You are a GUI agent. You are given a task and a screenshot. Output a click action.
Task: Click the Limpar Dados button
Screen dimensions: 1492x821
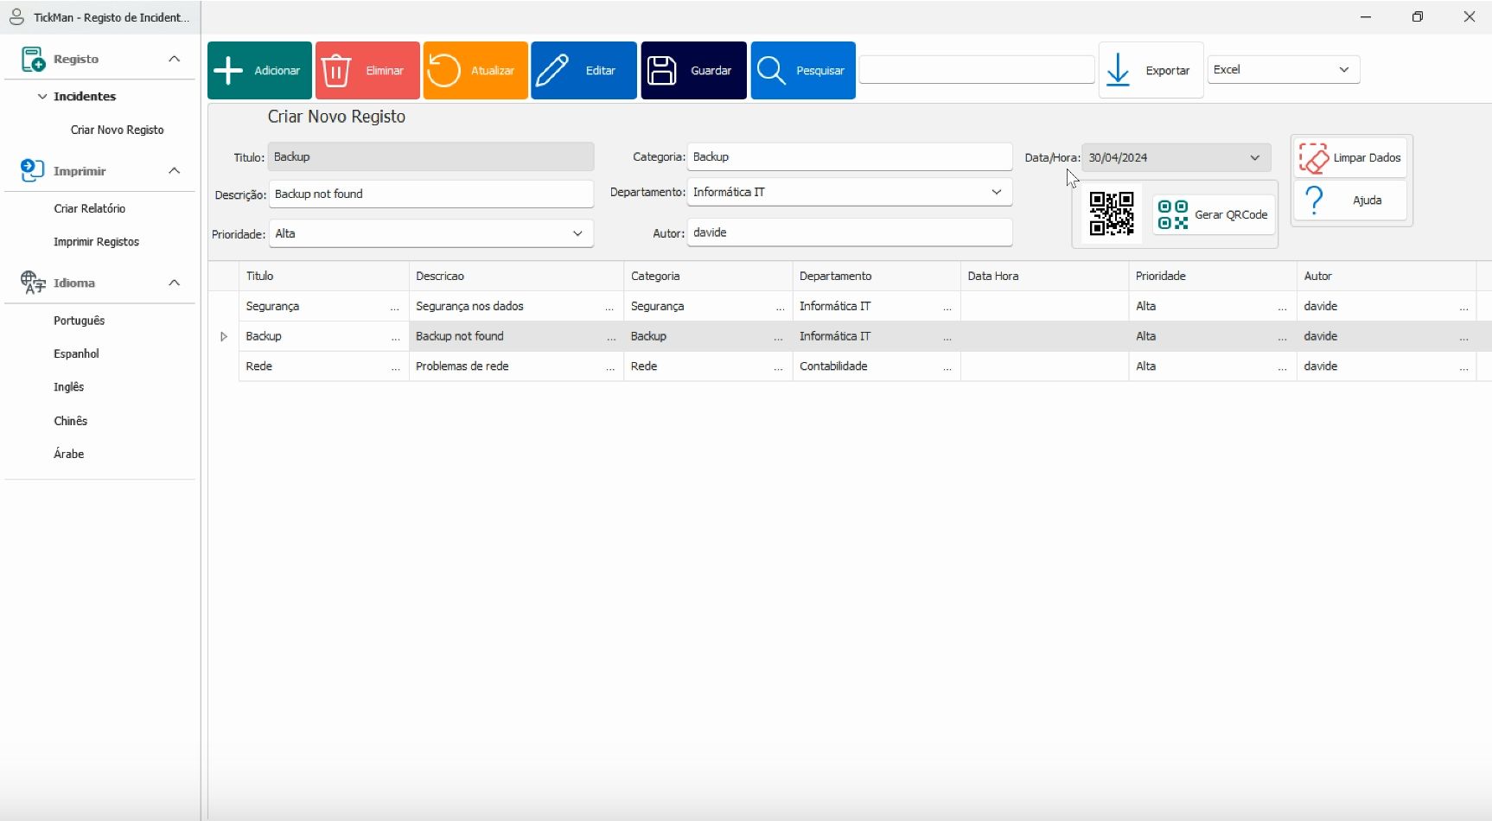[x=1350, y=158]
